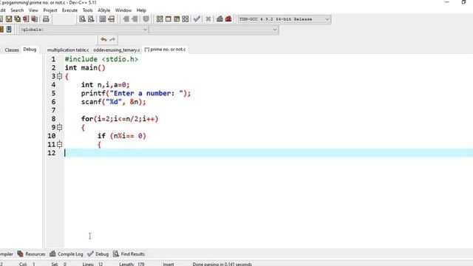
Task: Open the AStyle menu
Action: [x=103, y=10]
